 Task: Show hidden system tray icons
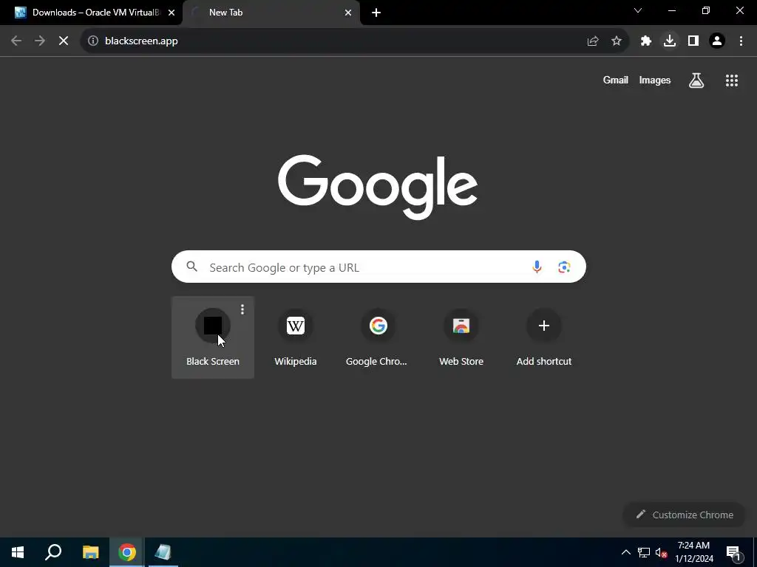click(625, 552)
